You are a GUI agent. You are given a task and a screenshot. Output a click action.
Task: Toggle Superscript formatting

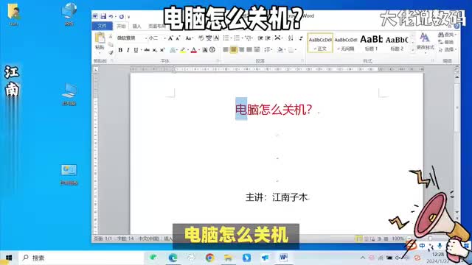(162, 50)
